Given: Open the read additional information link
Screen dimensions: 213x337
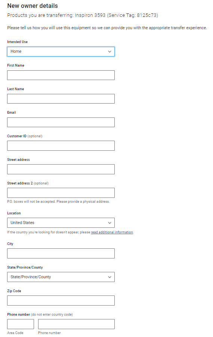Looking at the screenshot, I should pyautogui.click(x=112, y=232).
